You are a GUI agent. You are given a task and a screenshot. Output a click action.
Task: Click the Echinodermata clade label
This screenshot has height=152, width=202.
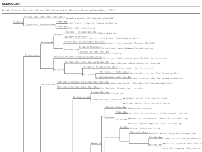pyautogui.click(x=49, y=84)
